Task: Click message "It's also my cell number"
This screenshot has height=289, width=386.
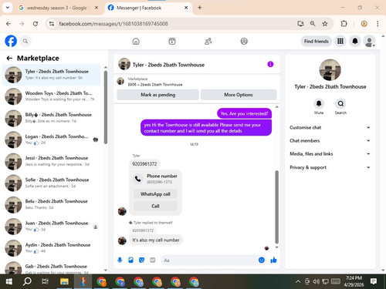Action: tap(156, 240)
